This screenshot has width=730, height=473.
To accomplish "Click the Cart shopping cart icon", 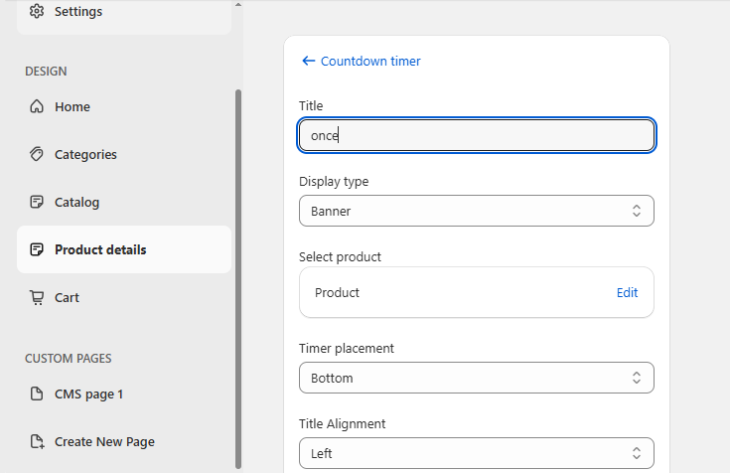I will 37,297.
